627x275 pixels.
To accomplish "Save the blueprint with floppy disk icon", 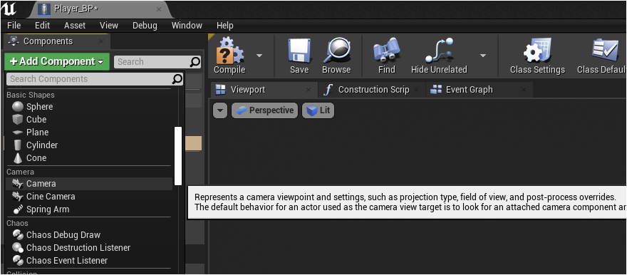I will 299,51.
